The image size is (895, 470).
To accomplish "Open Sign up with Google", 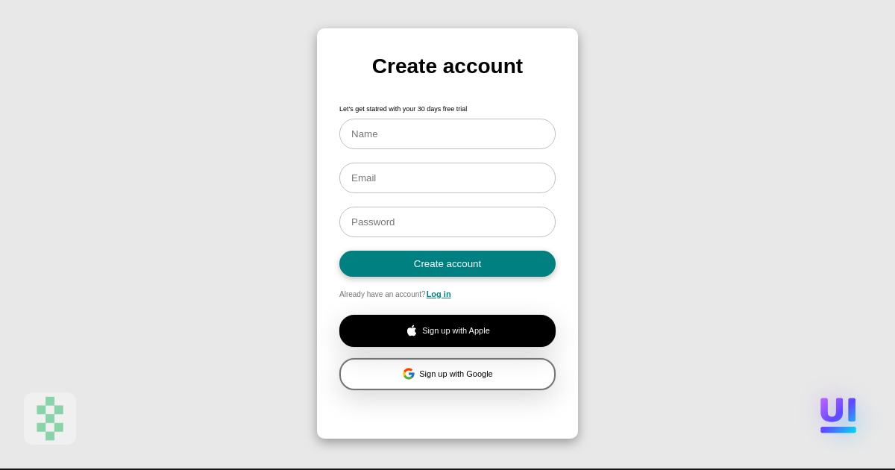I will [x=447, y=374].
